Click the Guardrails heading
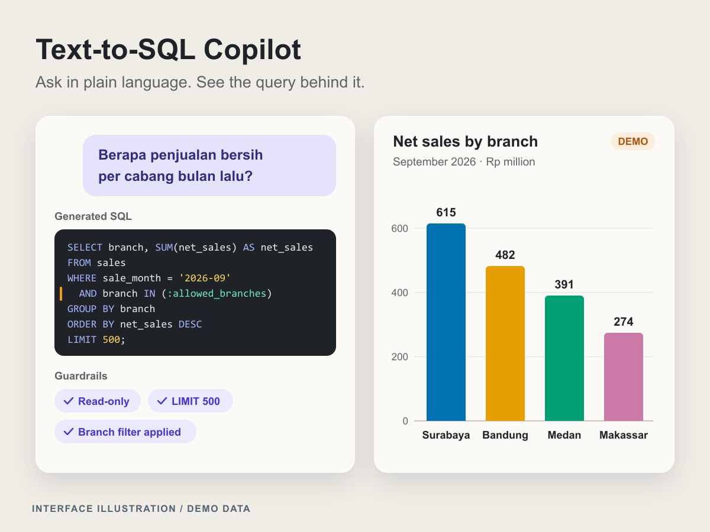This screenshot has height=532, width=710. [81, 376]
